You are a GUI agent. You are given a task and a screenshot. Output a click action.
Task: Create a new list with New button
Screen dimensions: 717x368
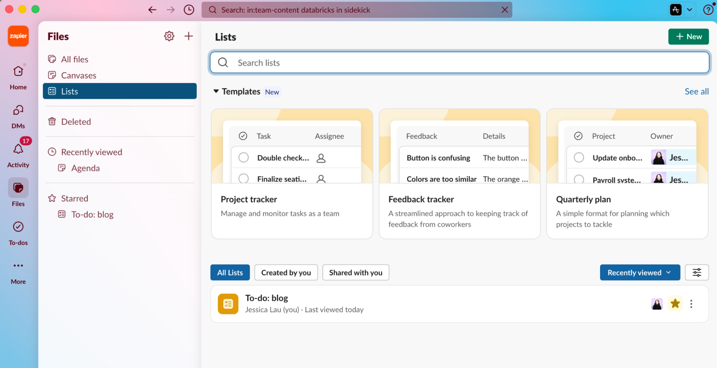[x=688, y=37]
